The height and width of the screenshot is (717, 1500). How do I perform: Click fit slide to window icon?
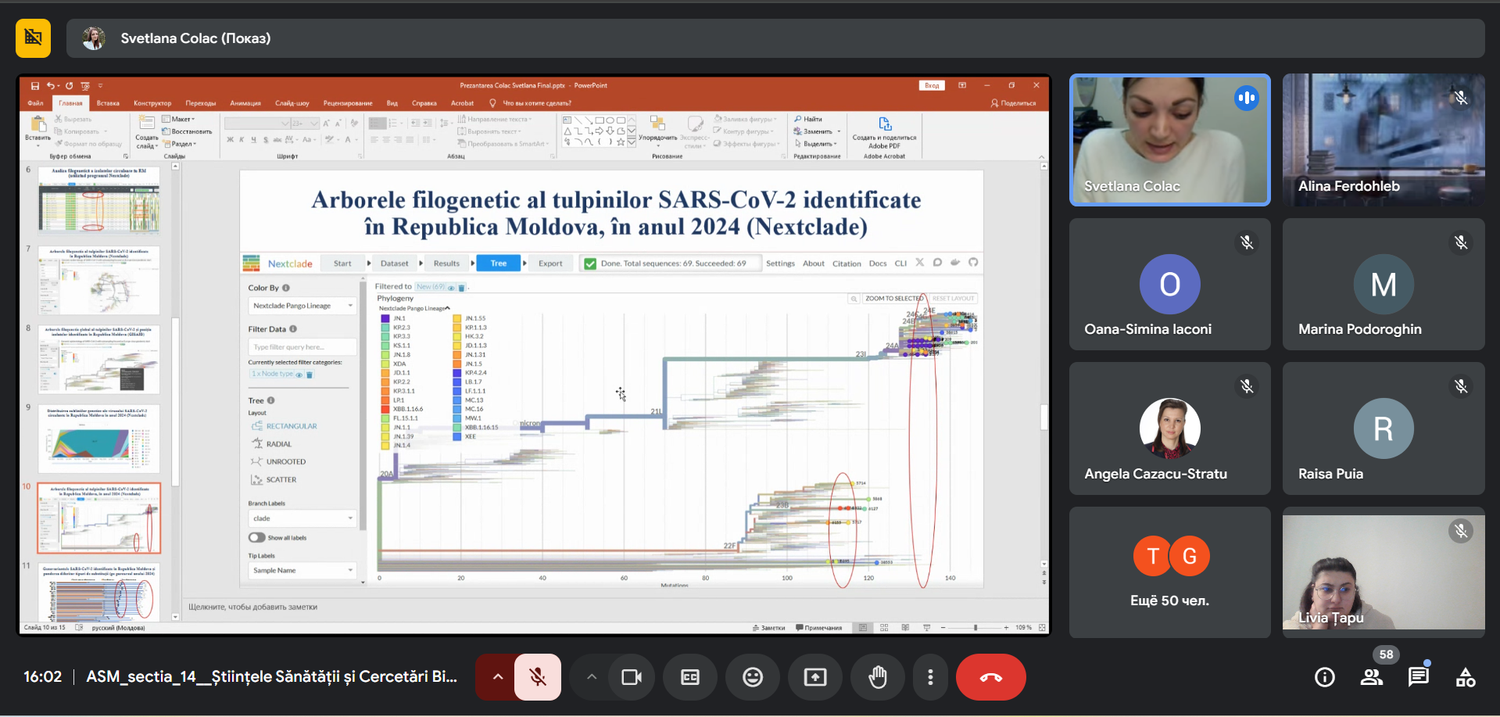point(1042,628)
